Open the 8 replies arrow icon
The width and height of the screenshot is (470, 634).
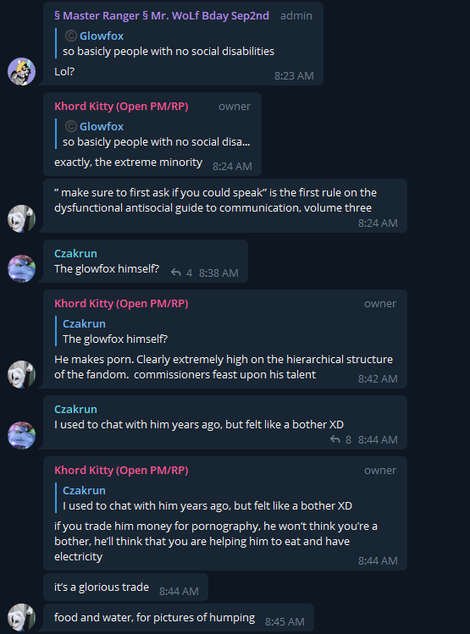click(335, 439)
